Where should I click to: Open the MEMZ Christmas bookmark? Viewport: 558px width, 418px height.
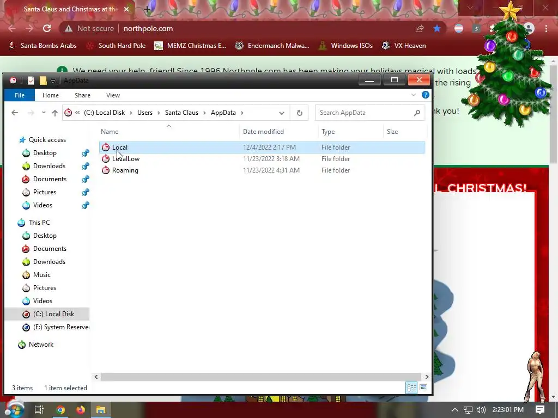click(190, 46)
